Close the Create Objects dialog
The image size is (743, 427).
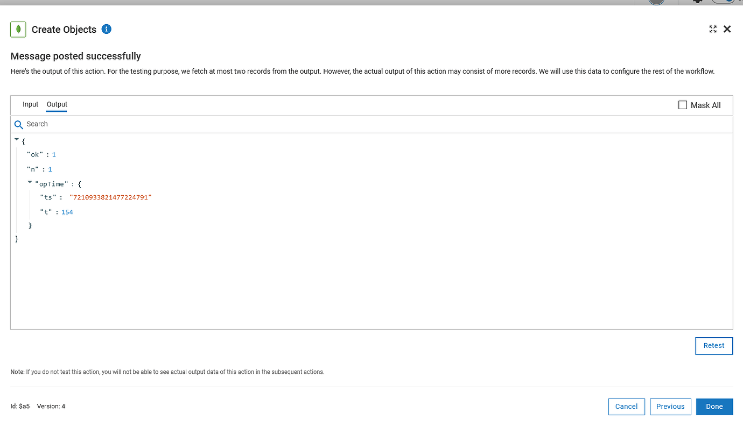[x=727, y=29]
